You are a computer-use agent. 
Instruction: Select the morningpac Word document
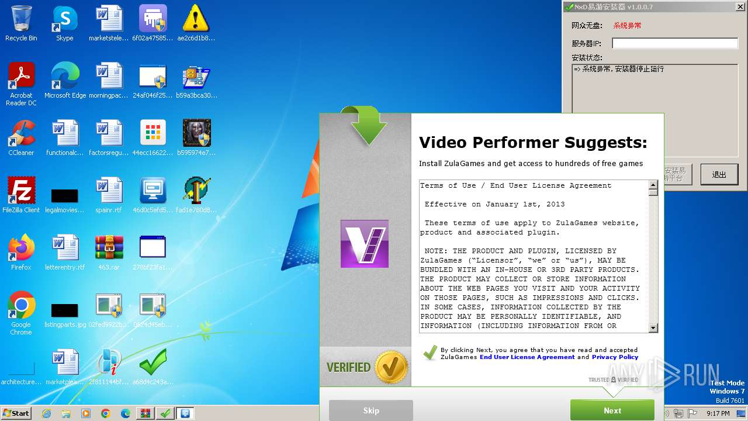(x=109, y=81)
